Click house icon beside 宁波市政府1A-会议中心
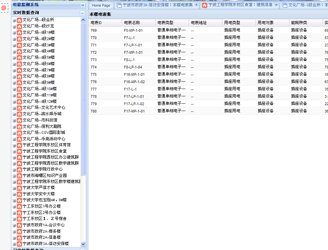Image resolution: width=328 pixels, height=250 pixels. pyautogui.click(x=19, y=225)
